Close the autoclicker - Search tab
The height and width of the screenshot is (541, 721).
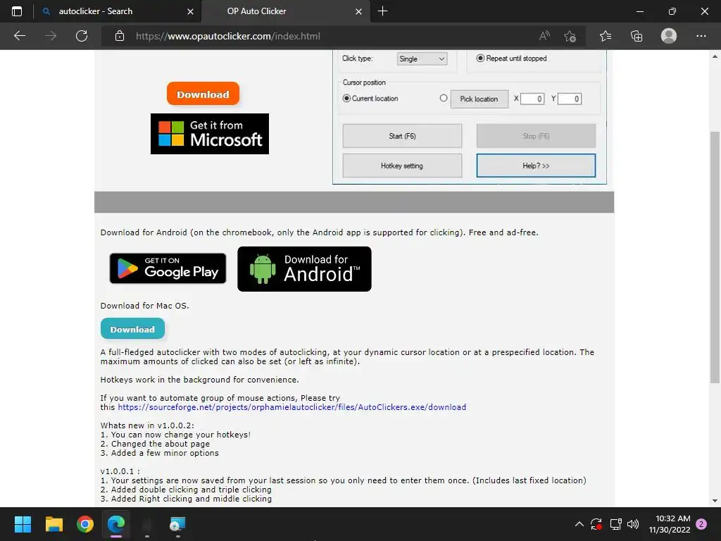(190, 11)
